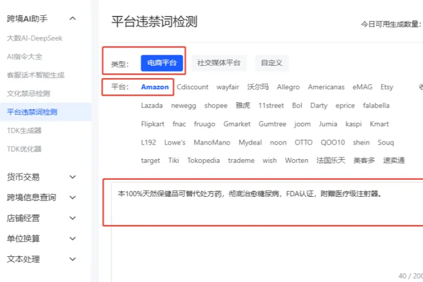Choose ManoMano platform
The height and width of the screenshot is (282, 423).
212,142
